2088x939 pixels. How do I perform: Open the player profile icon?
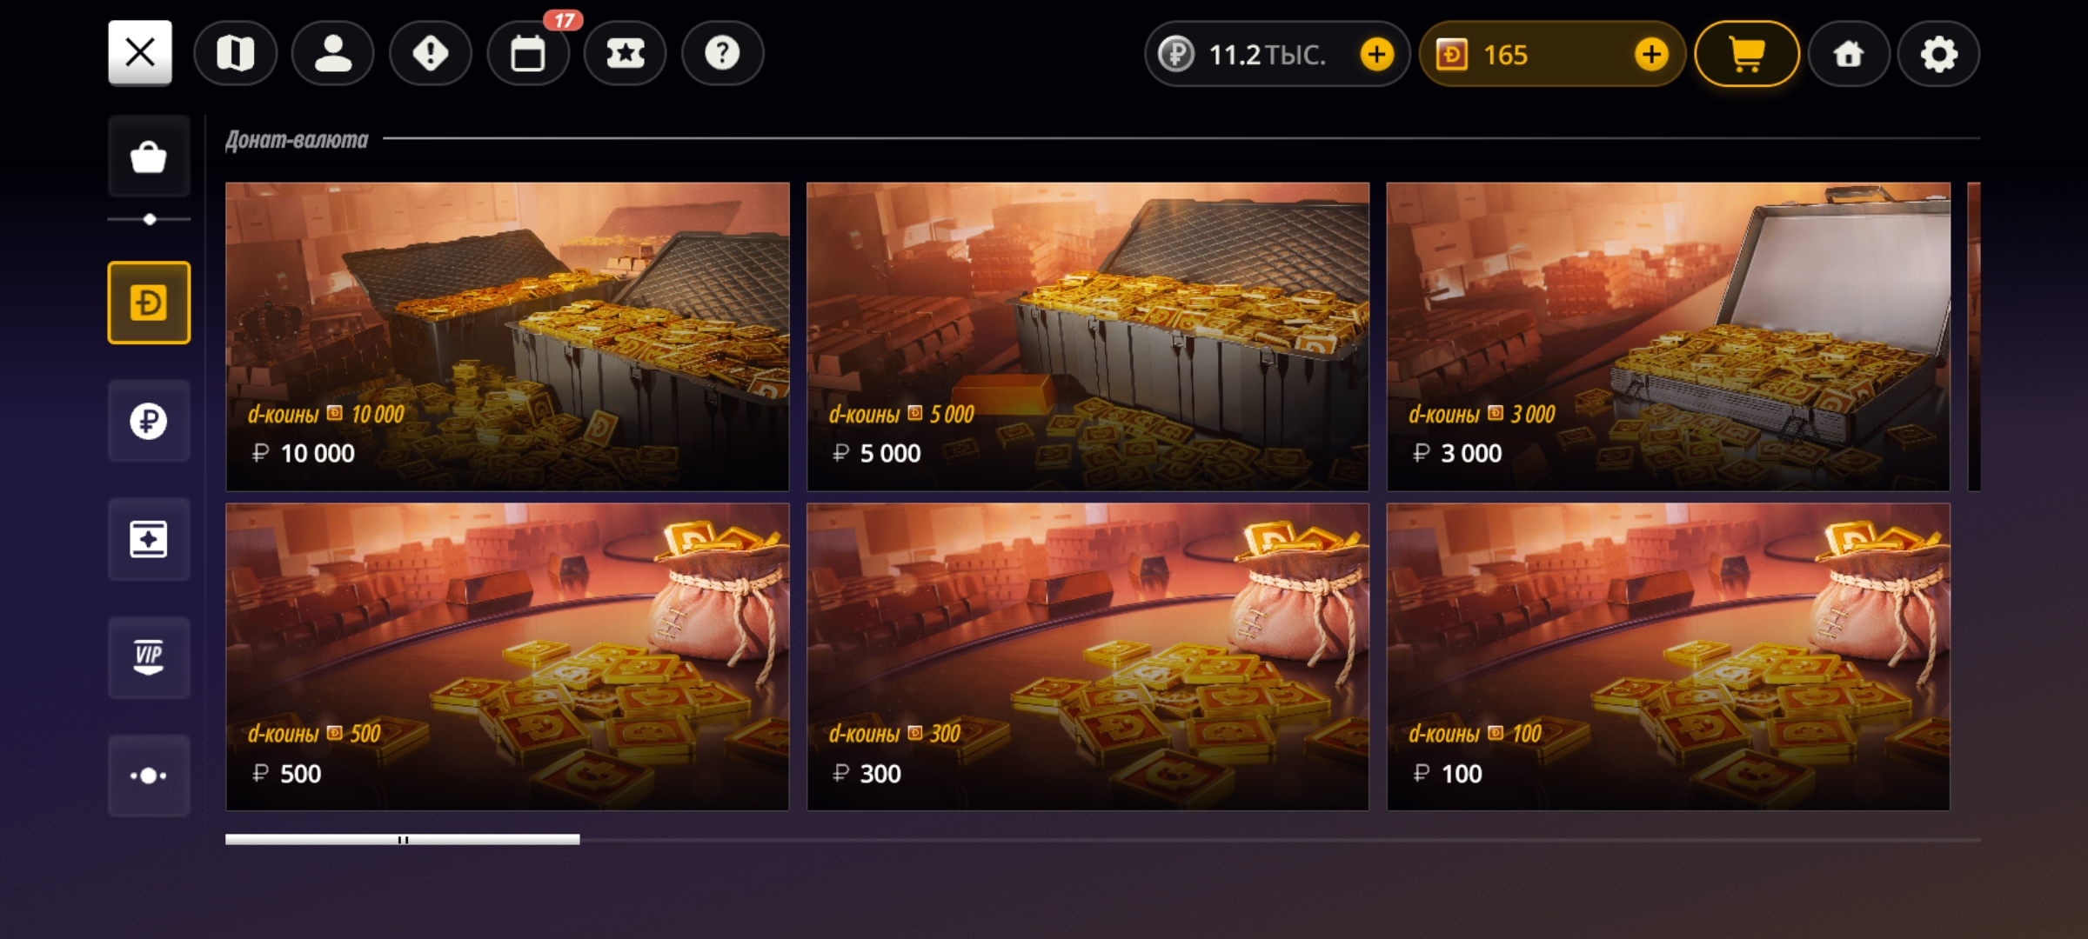point(333,54)
